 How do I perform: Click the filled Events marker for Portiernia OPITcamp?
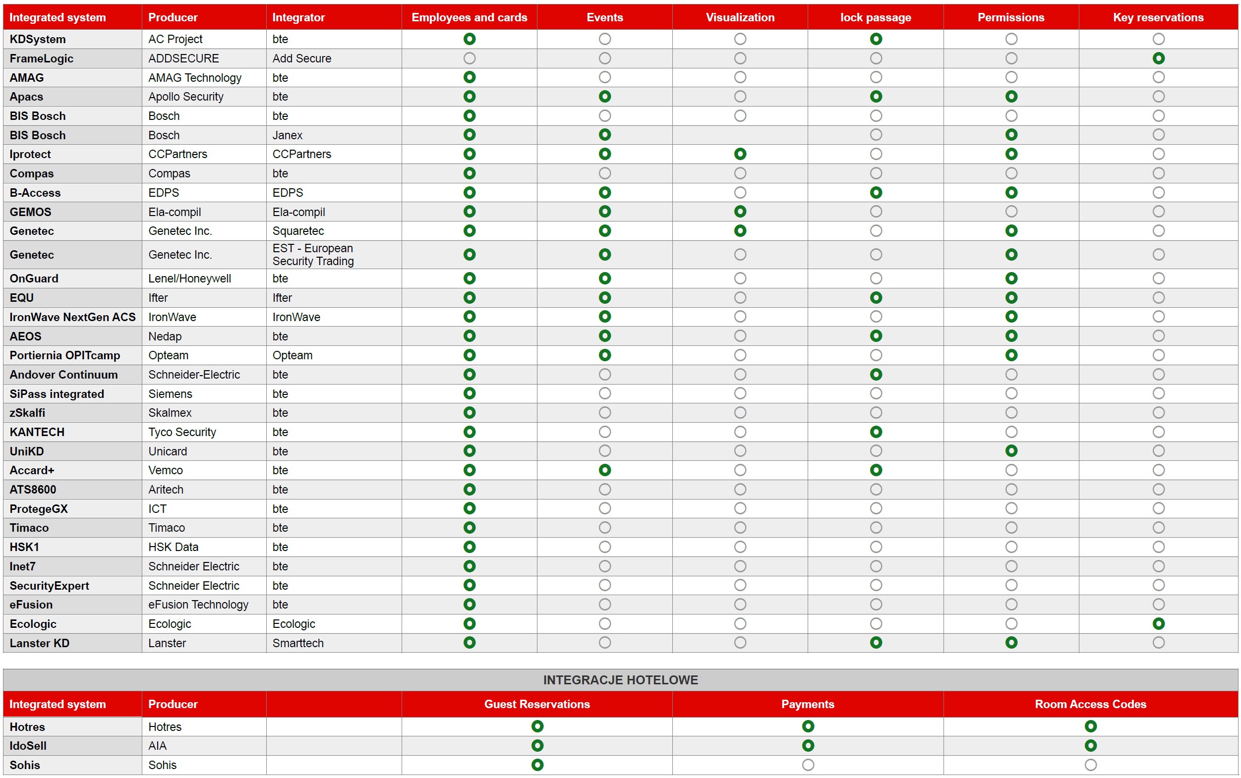[605, 355]
